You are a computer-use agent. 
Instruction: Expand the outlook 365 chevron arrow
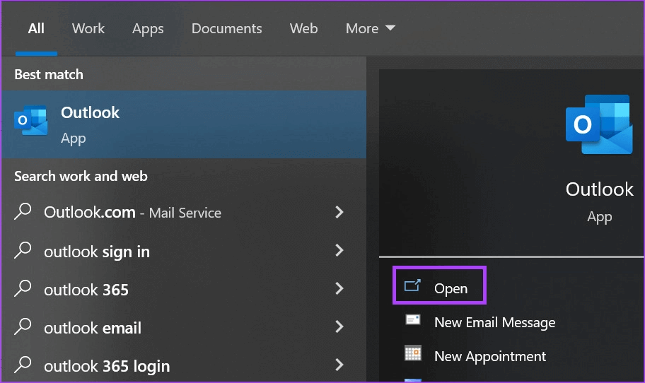point(339,288)
